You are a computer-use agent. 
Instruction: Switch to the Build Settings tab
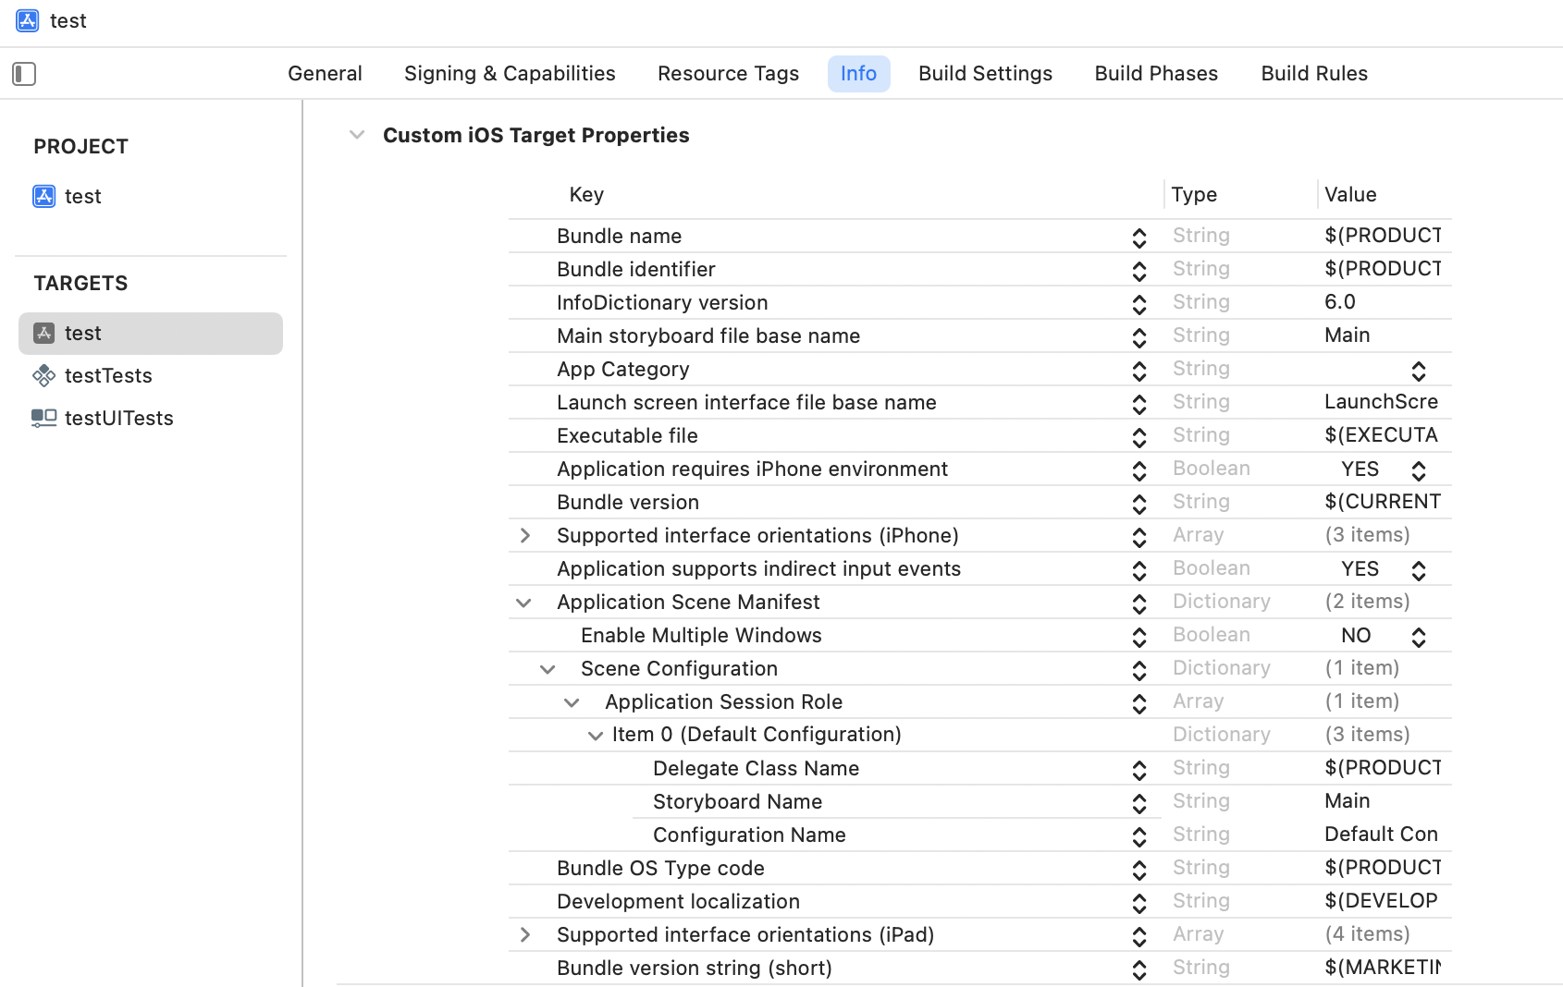pyautogui.click(x=985, y=74)
